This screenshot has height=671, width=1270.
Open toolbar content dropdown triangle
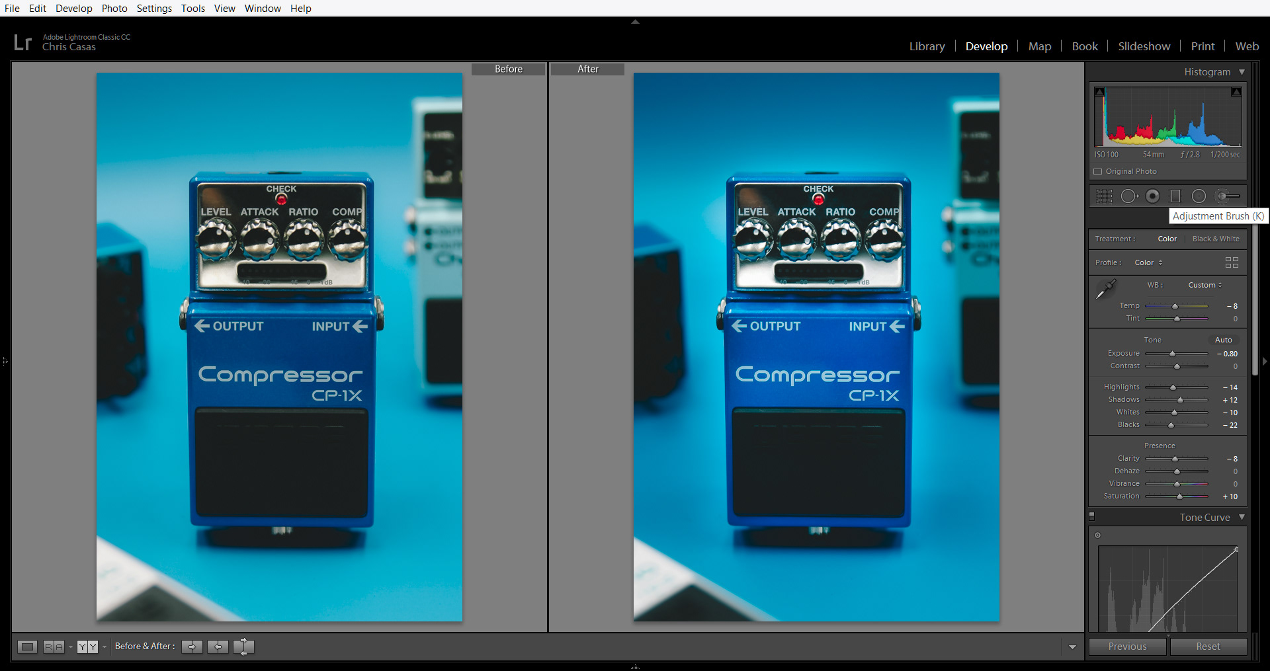1072,647
